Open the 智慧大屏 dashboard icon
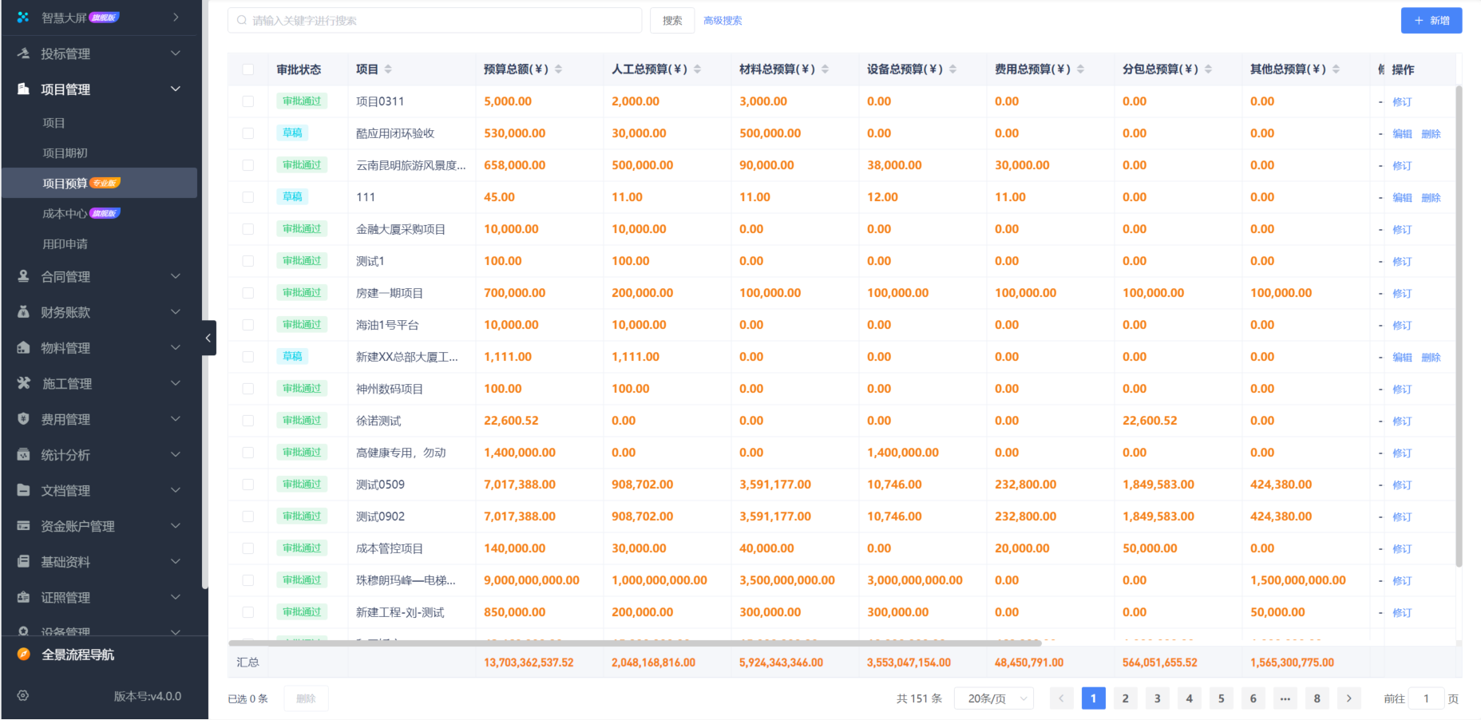 (x=22, y=17)
